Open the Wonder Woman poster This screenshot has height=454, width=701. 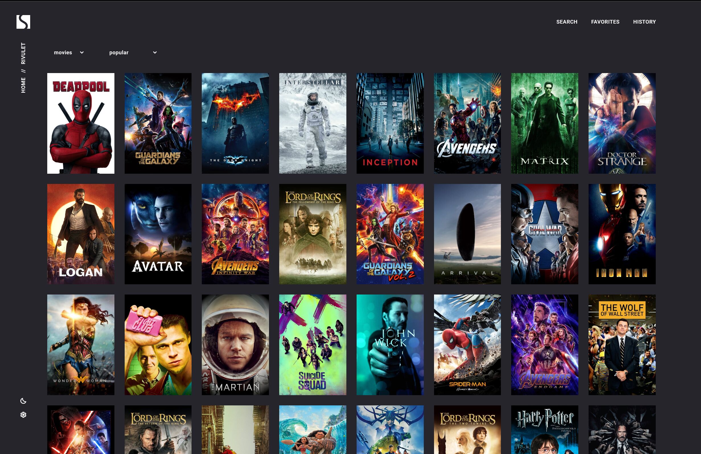pos(81,345)
